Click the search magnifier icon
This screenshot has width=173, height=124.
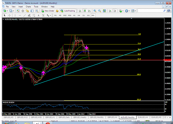pyautogui.click(x=164, y=11)
